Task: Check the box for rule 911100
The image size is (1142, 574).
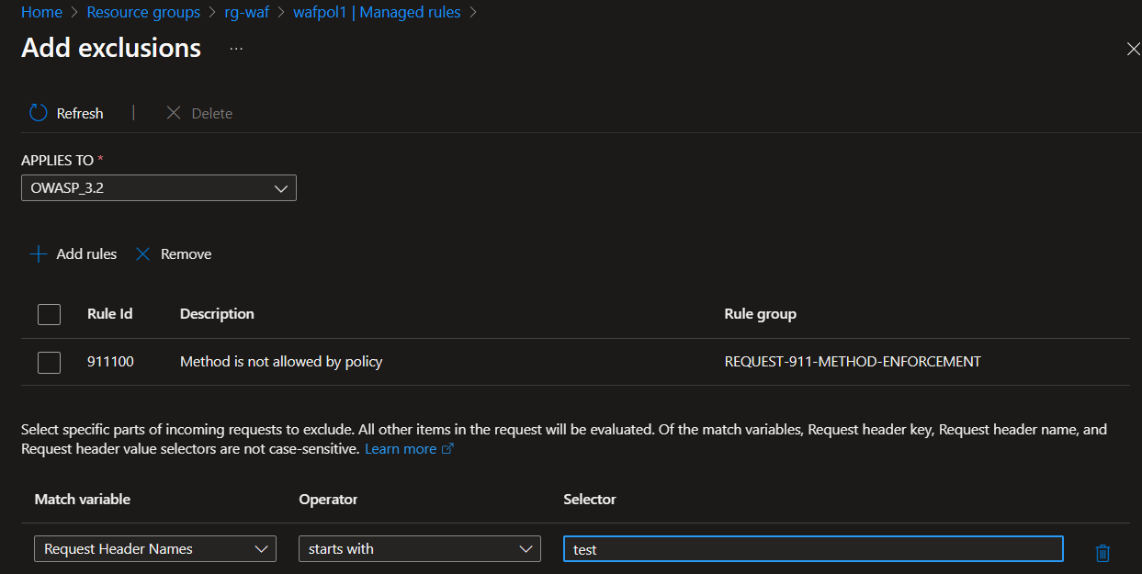Action: click(x=50, y=362)
